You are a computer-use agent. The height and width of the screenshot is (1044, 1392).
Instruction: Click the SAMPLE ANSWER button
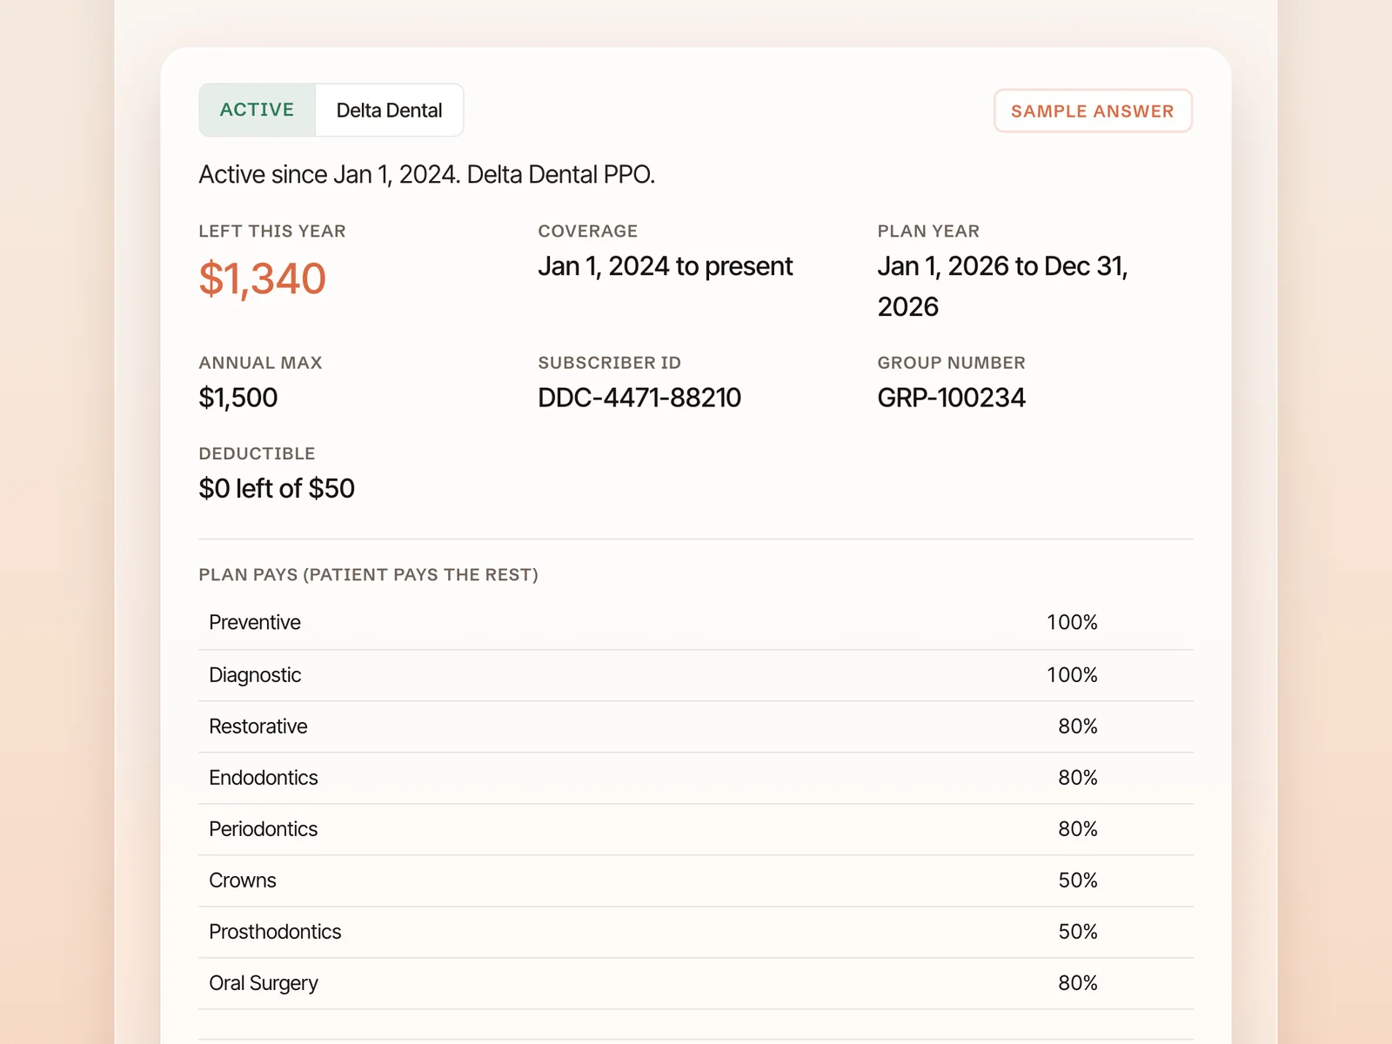pyautogui.click(x=1093, y=111)
